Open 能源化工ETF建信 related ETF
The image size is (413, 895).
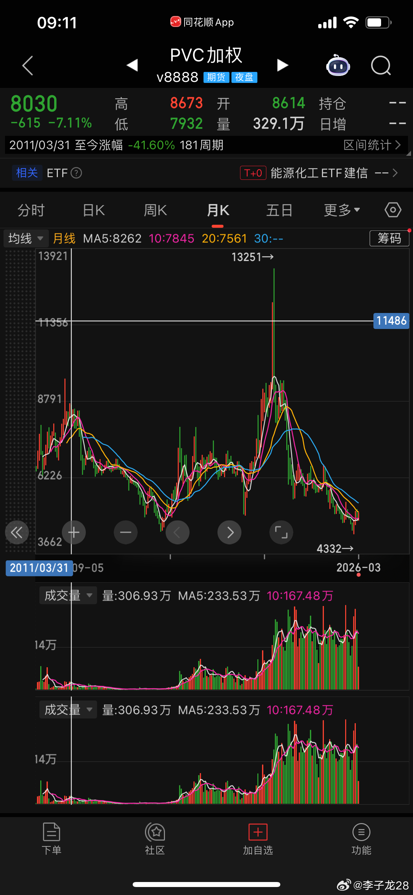click(x=319, y=173)
